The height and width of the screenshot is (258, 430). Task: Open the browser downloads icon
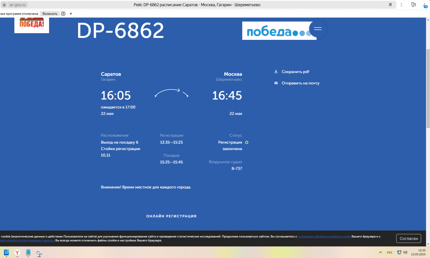425,5
